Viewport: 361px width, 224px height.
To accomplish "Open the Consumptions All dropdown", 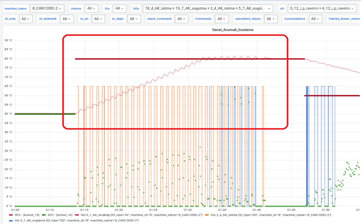I will coord(315,19).
